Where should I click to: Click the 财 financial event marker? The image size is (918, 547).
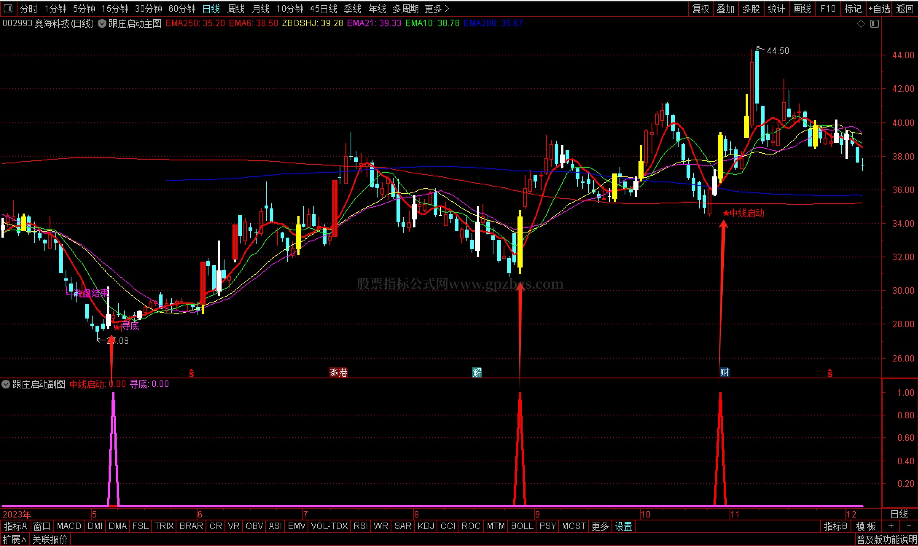click(724, 373)
